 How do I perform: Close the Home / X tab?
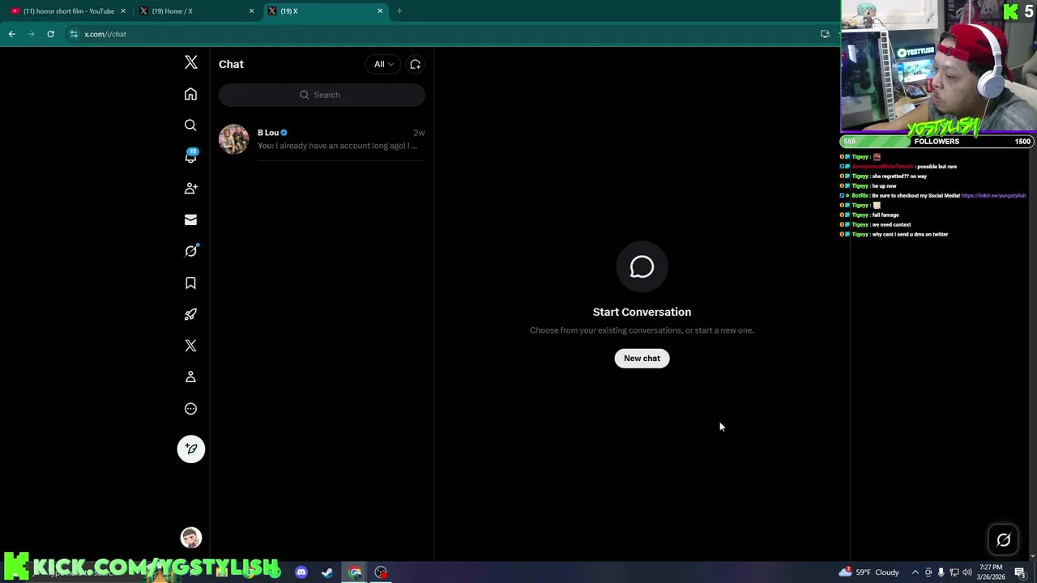pyautogui.click(x=251, y=11)
